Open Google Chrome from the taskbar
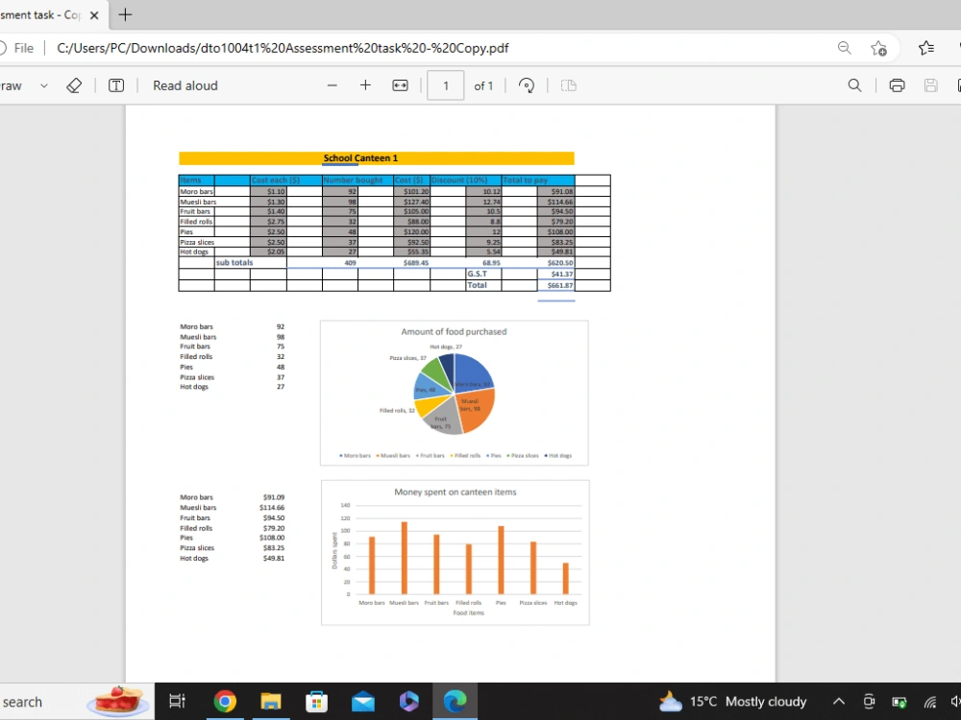 click(x=225, y=701)
